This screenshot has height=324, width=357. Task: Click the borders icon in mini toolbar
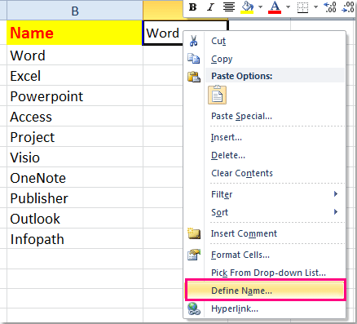pos(302,7)
